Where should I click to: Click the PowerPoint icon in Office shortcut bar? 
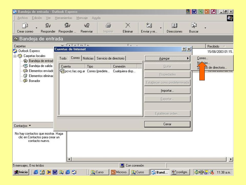[x=207, y=12]
